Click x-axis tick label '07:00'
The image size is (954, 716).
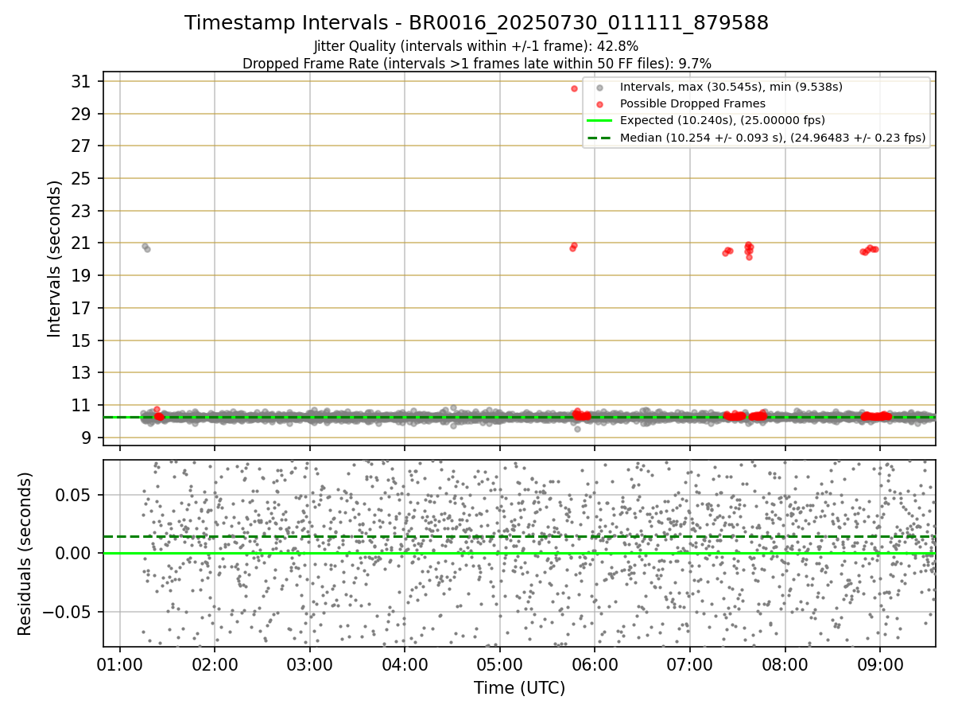[690, 666]
